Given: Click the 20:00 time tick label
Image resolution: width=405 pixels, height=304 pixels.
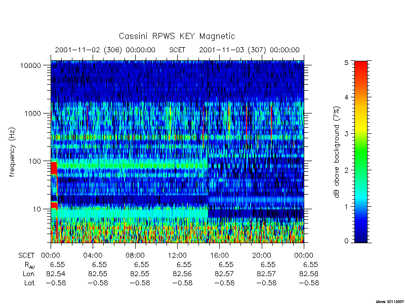Looking at the screenshot, I should (x=262, y=256).
